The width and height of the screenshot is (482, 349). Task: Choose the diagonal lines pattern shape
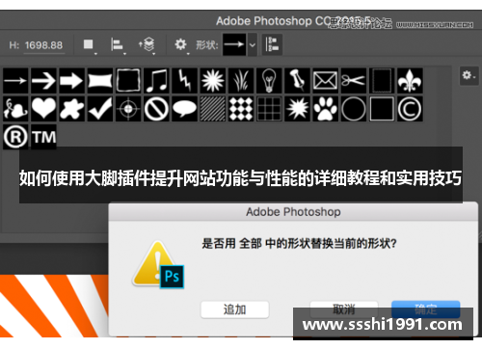(x=213, y=109)
